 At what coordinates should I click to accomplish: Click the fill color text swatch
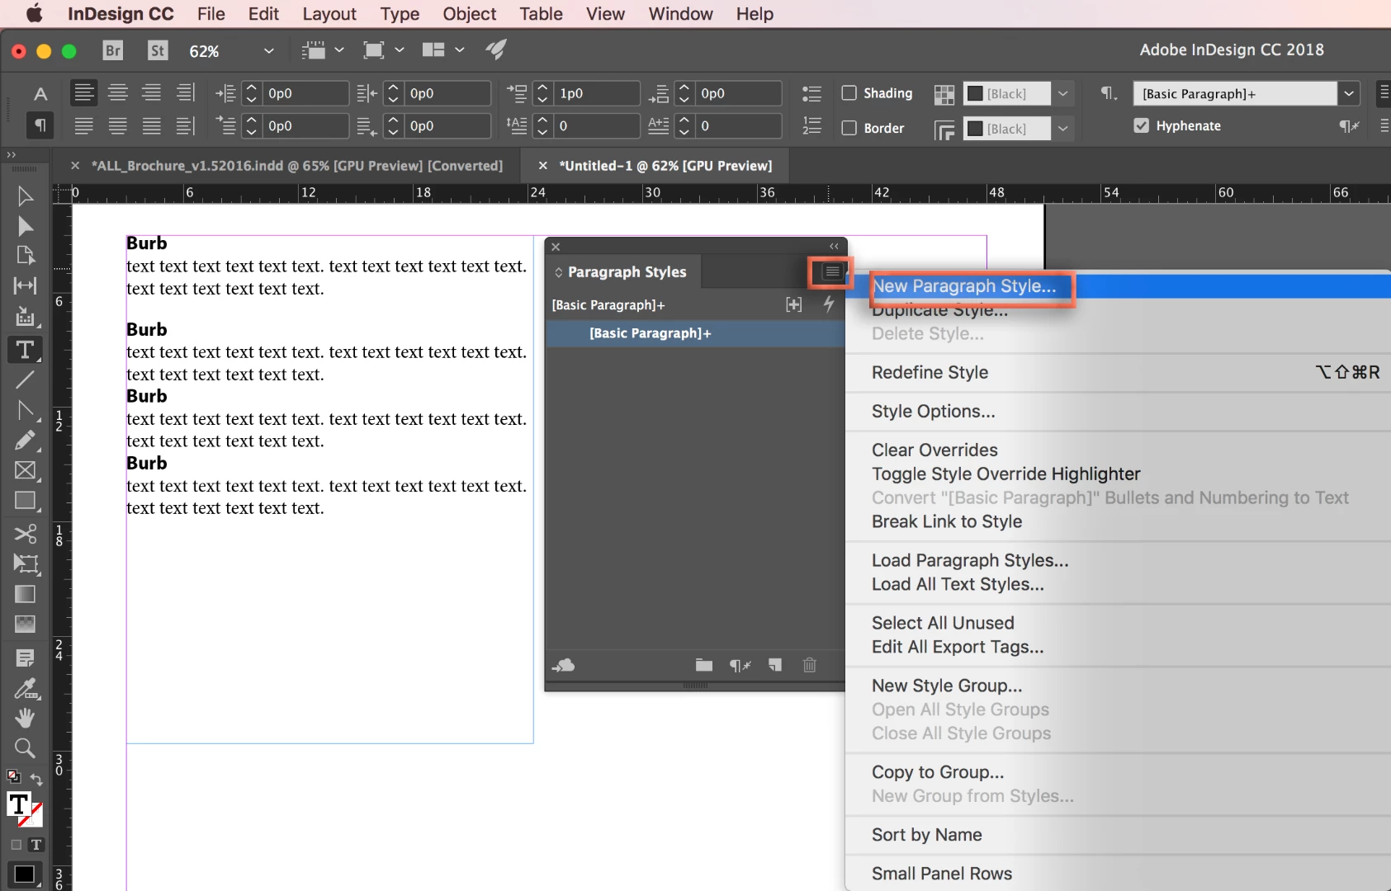point(18,804)
